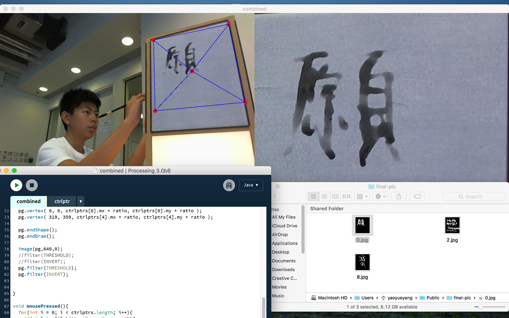Viewport: 509px width, 318px height.
Task: Click the Finder Edit Tags button
Action: pyautogui.click(x=417, y=196)
